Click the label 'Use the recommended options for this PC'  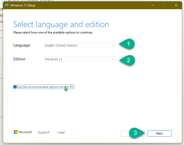pos(45,87)
